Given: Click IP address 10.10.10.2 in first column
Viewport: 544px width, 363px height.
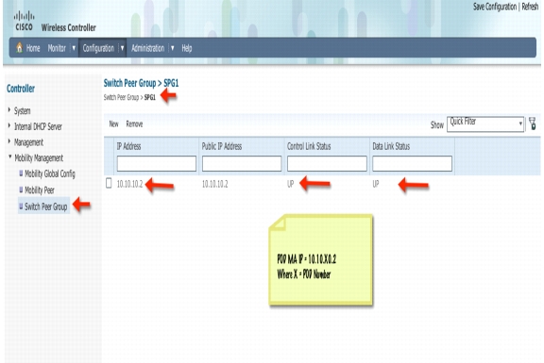Looking at the screenshot, I should pyautogui.click(x=129, y=184).
